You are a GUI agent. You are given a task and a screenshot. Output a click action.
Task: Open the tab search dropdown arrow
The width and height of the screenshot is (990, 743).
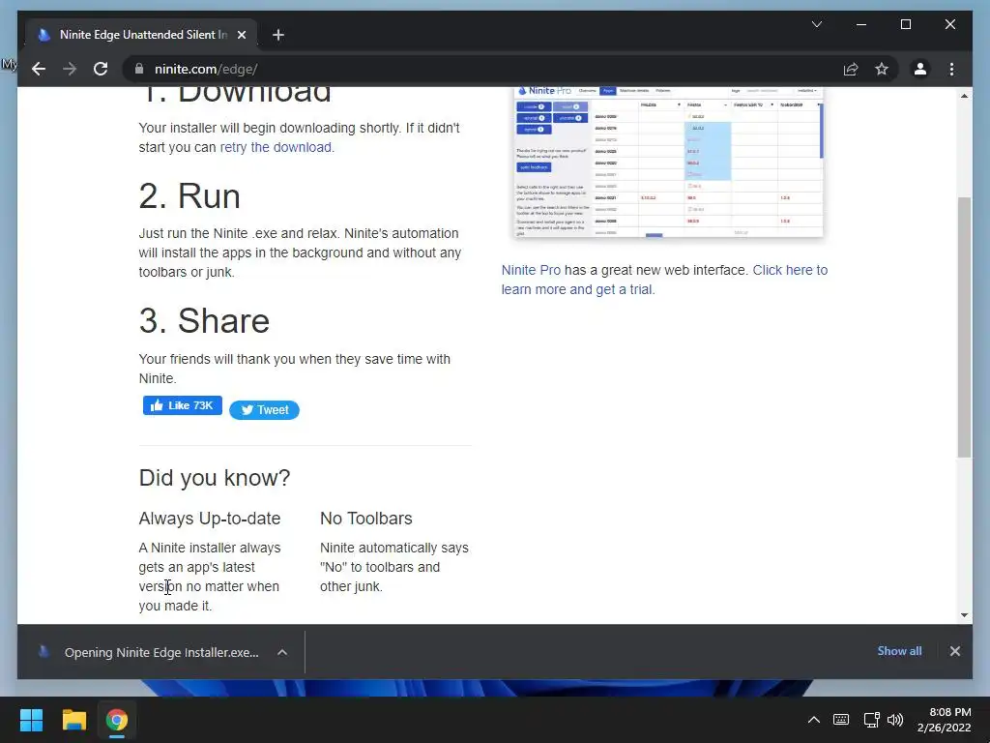pyautogui.click(x=816, y=24)
